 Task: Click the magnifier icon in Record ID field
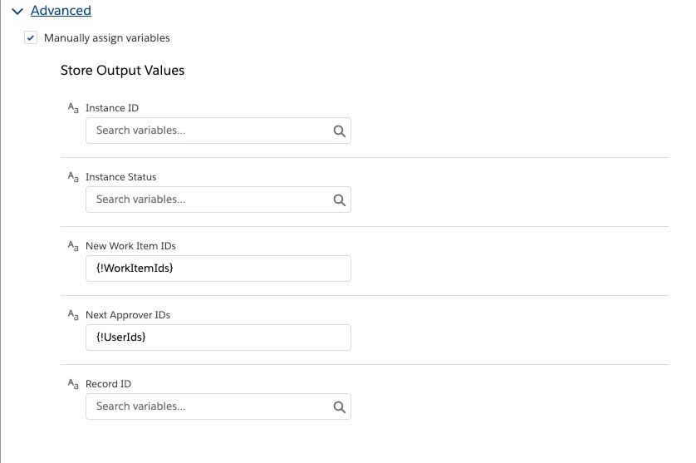[x=339, y=406]
